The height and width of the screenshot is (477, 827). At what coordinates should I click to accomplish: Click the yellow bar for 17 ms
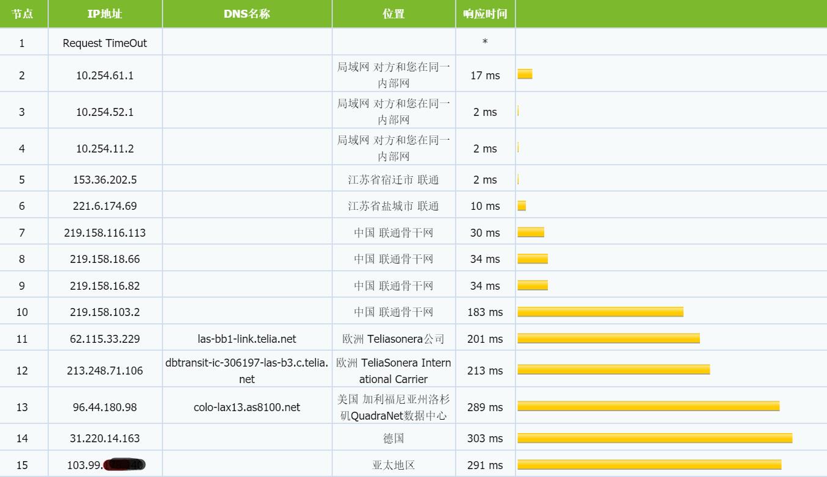(x=525, y=74)
